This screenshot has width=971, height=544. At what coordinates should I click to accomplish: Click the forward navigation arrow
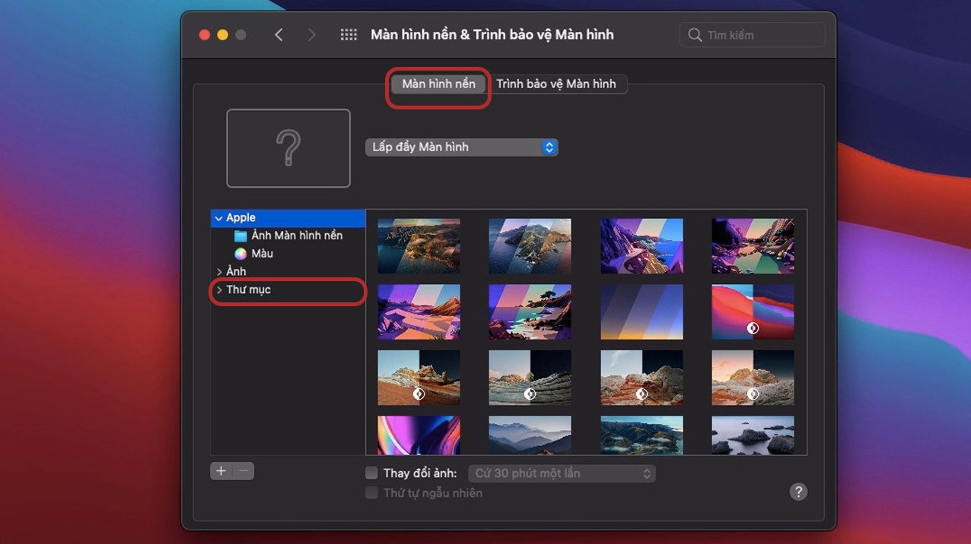coord(312,34)
